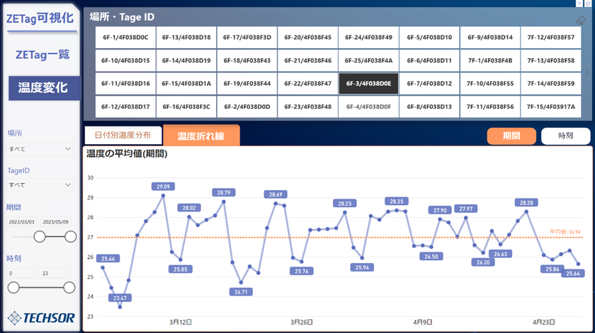Expand the TageID dropdown
Screen dimensions: 595x333
click(40, 185)
